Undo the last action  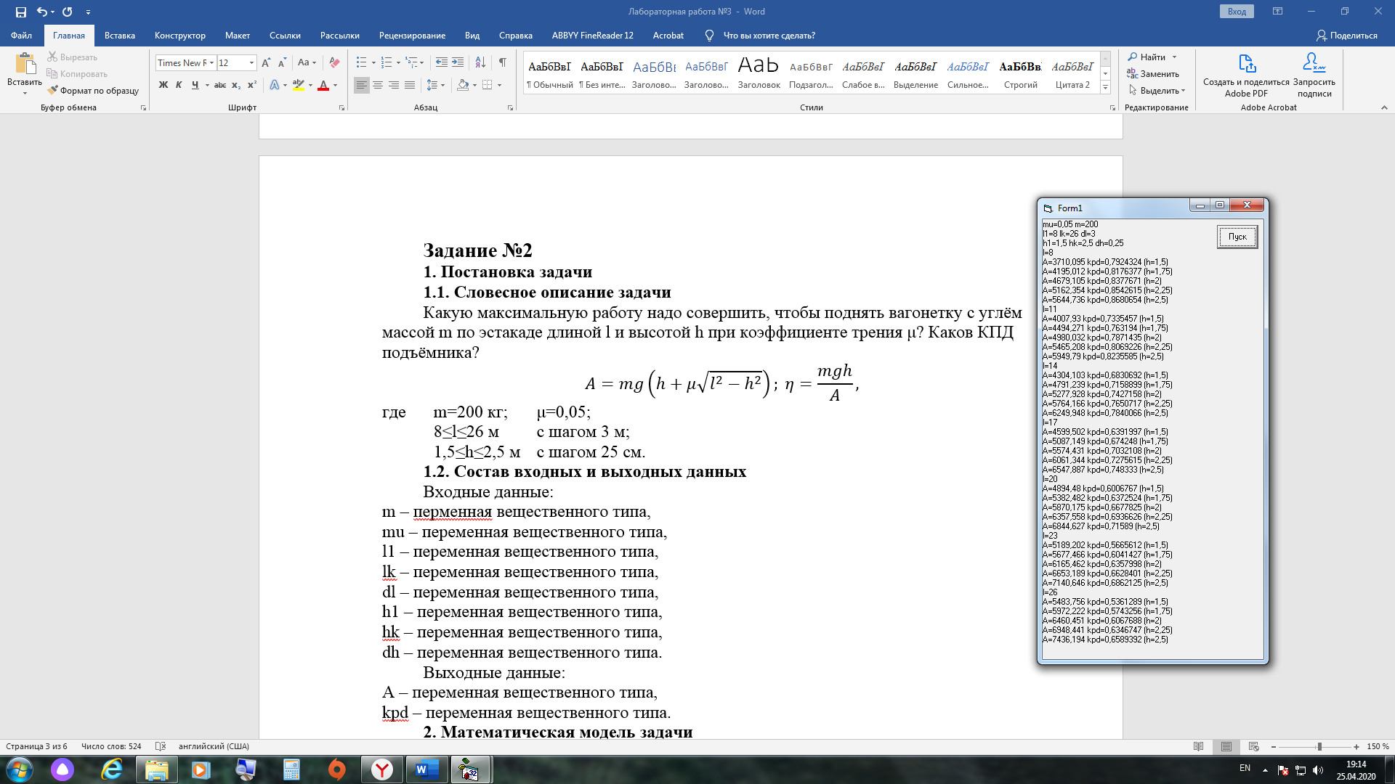(41, 12)
